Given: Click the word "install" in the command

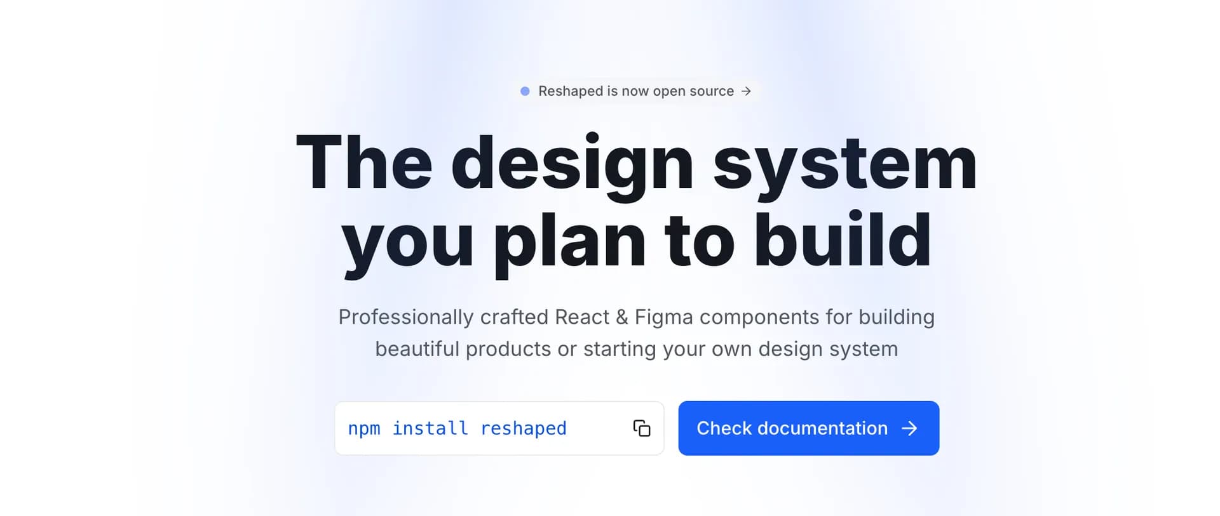Looking at the screenshot, I should pyautogui.click(x=430, y=428).
